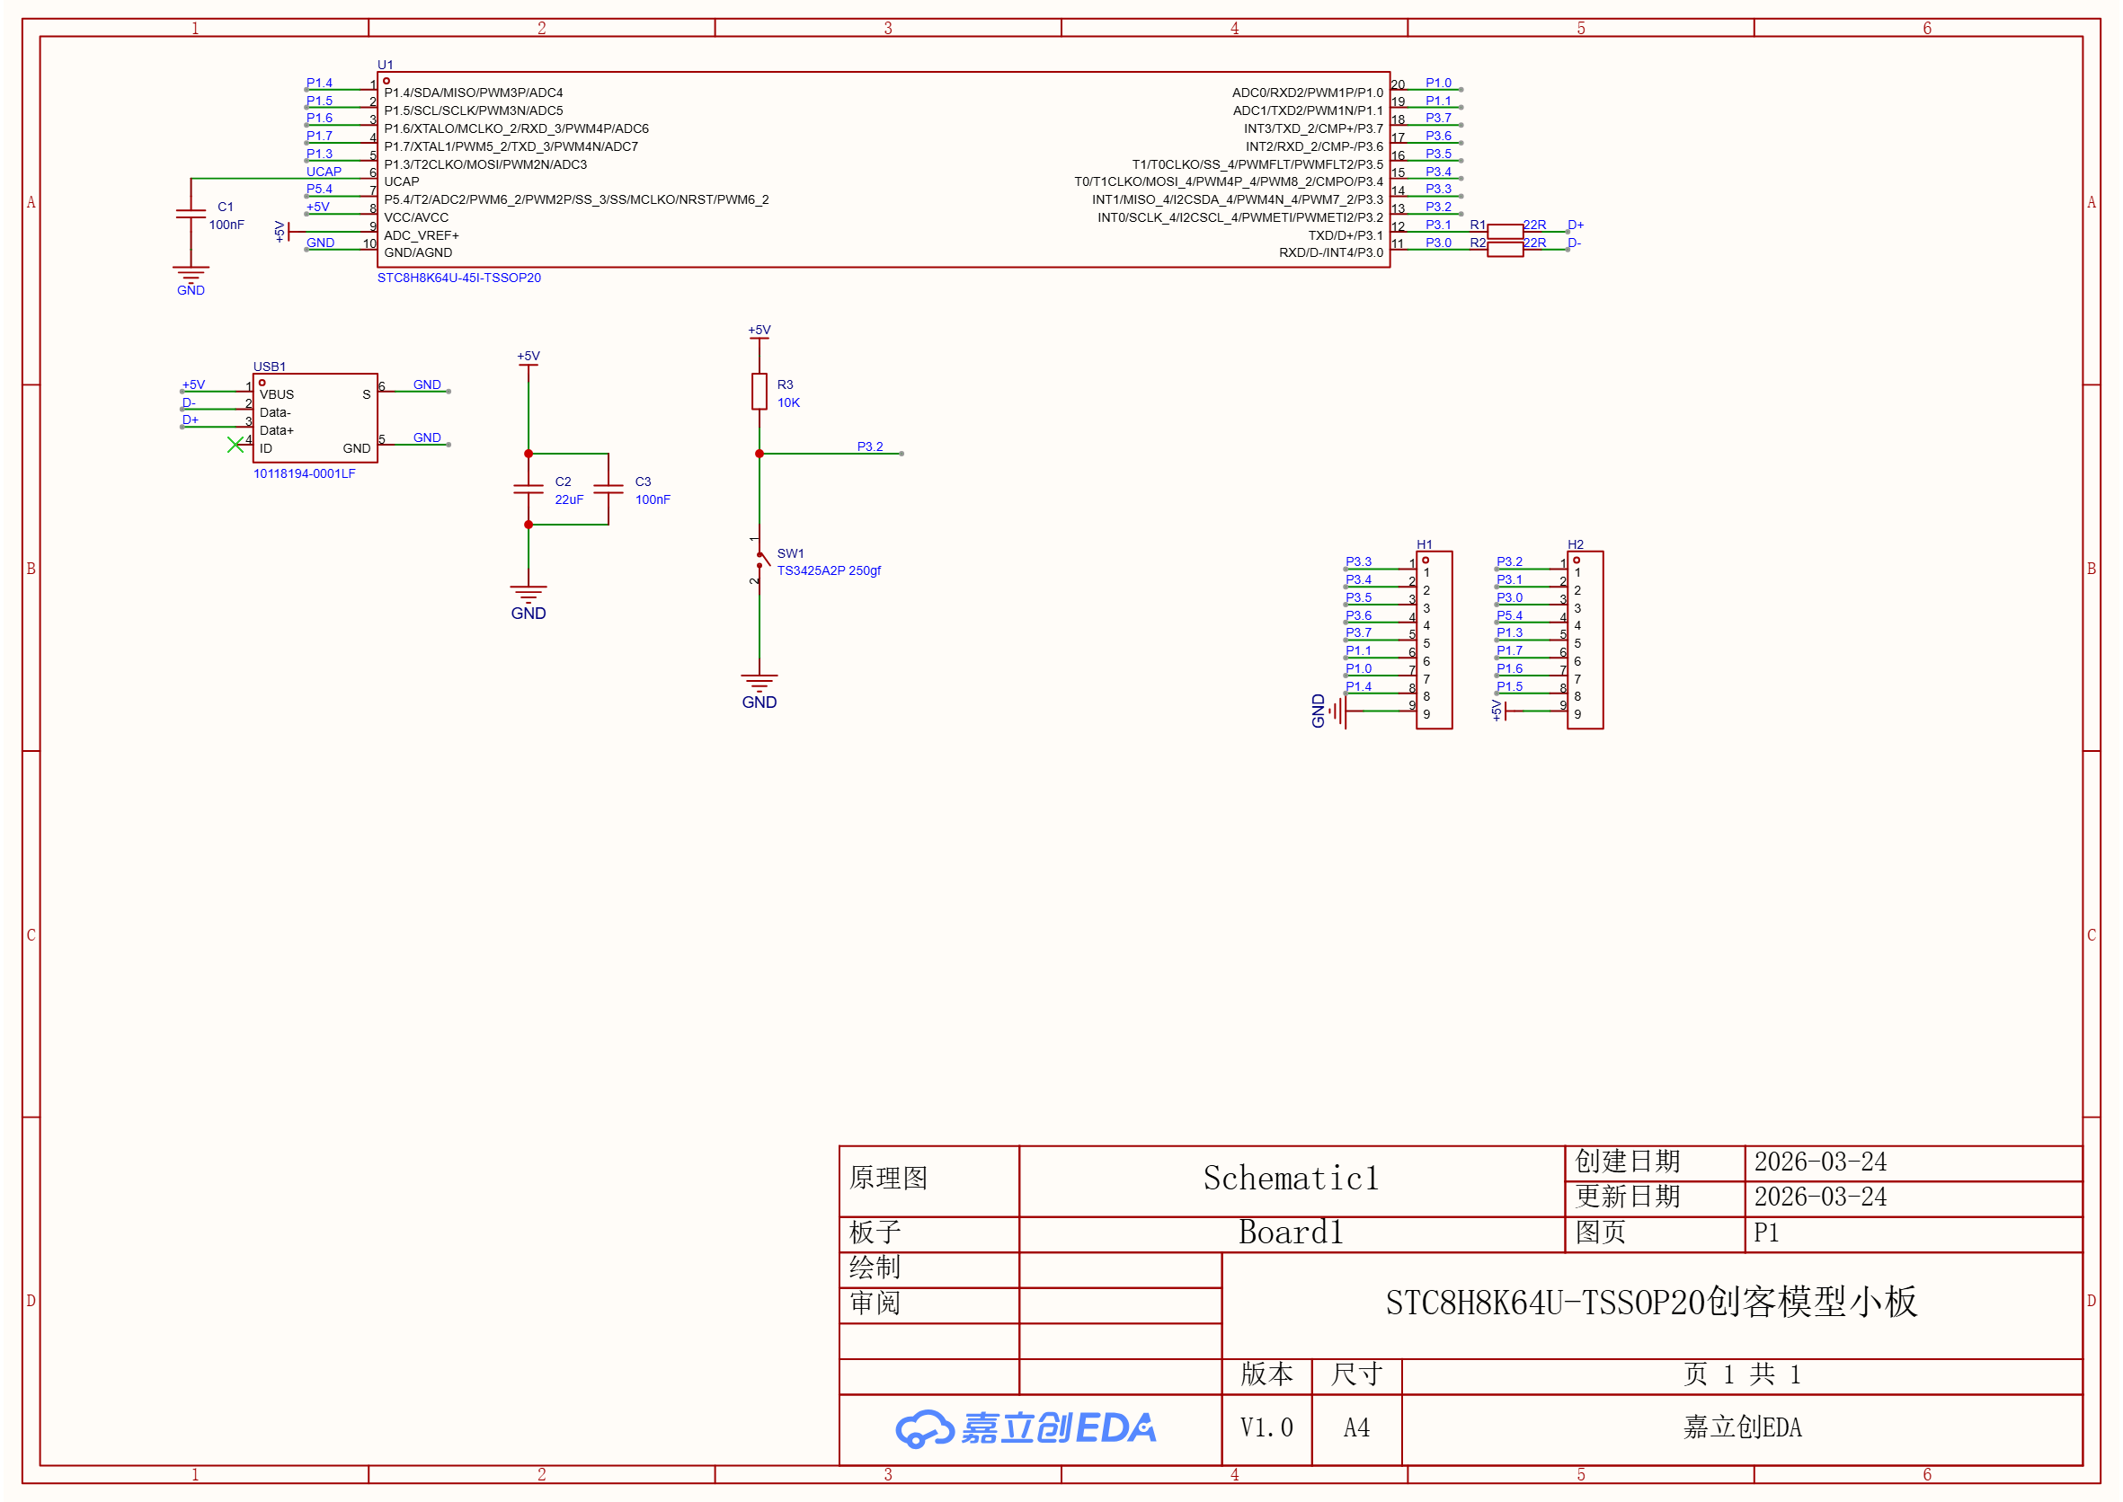Click the 嘉立创EDA text in bottom-right cell
2123x1502 pixels.
pyautogui.click(x=1742, y=1428)
